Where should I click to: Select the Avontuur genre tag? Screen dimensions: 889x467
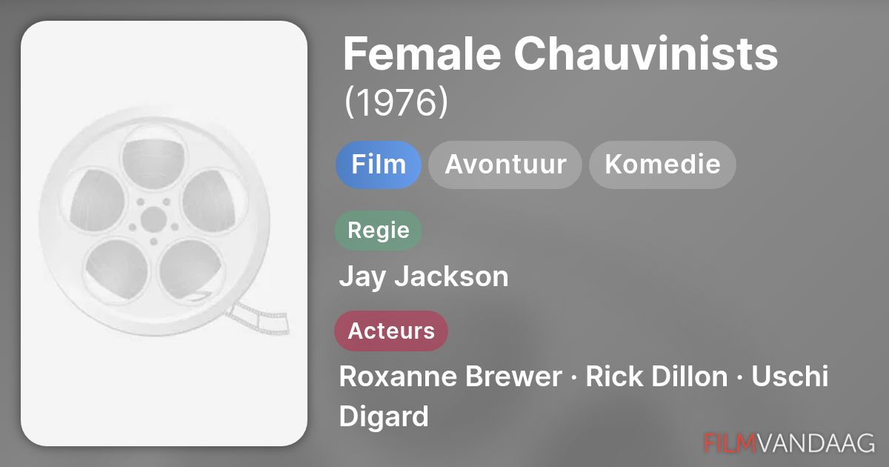[x=505, y=165]
